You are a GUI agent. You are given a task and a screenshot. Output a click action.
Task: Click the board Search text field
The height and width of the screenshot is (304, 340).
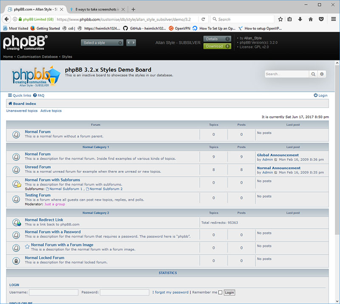286,74
